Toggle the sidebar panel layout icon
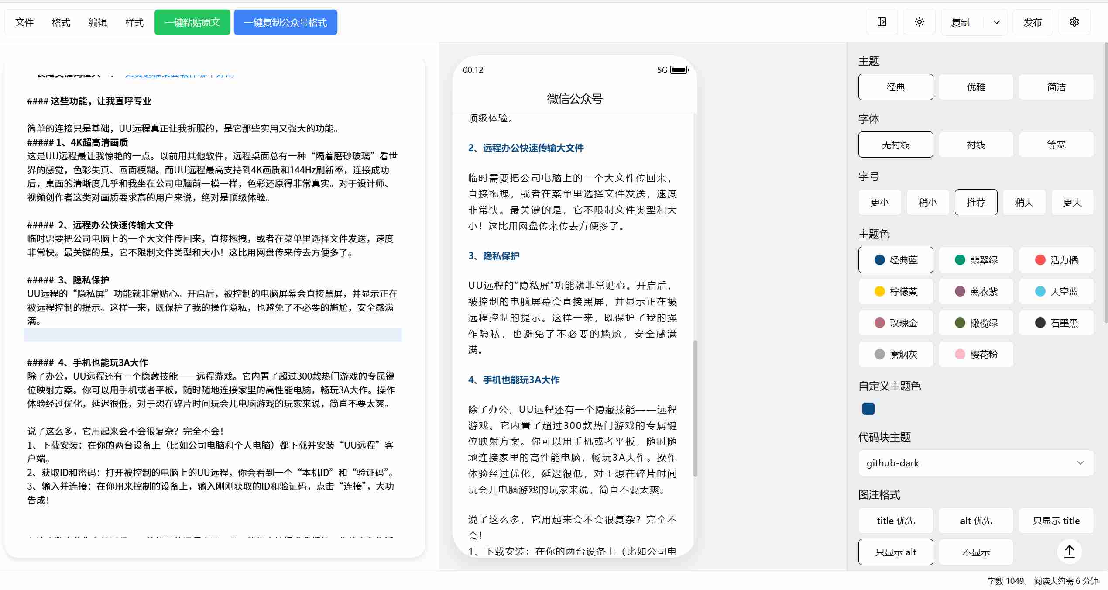The height and width of the screenshot is (590, 1108). click(882, 22)
